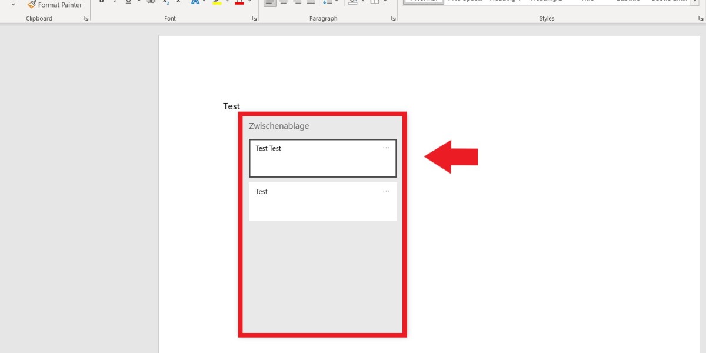
Task: Apply the red font color
Action: point(239,2)
